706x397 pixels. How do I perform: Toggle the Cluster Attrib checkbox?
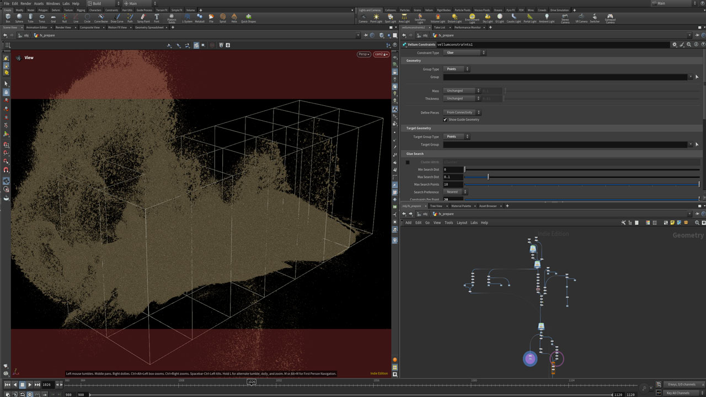pos(408,162)
